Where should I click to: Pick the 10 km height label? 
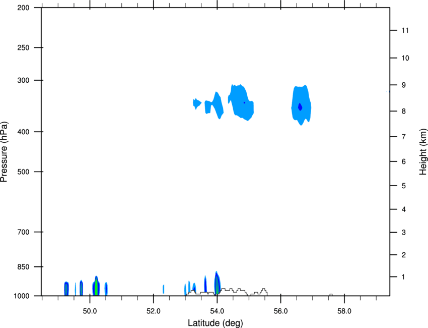(x=405, y=58)
